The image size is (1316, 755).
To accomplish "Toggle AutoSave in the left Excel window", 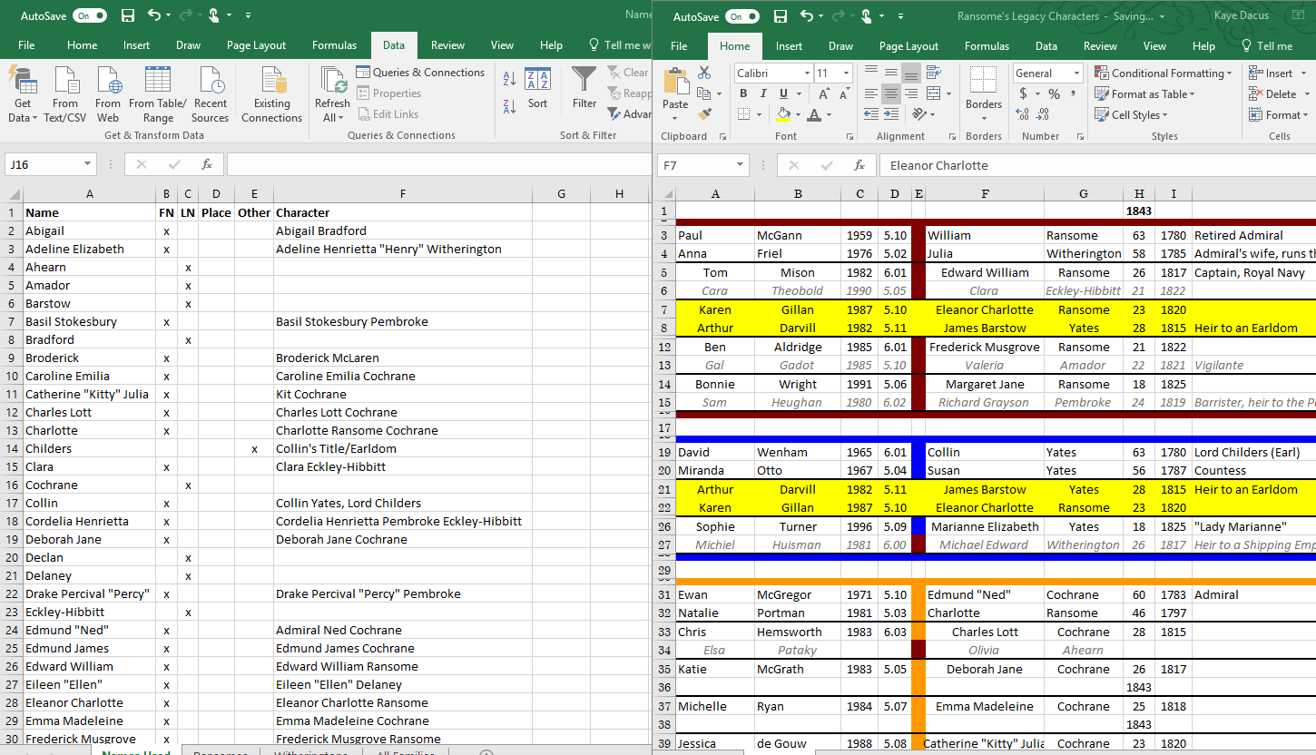I will [x=89, y=15].
